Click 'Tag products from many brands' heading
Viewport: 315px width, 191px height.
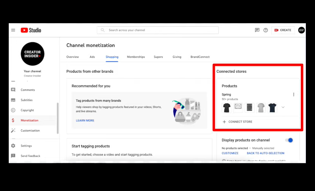98,100
